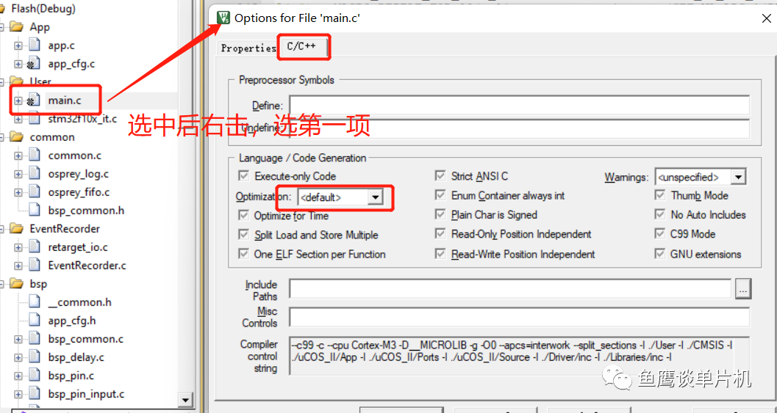Click the EventRecorder folder icon
This screenshot has height=413, width=777.
pyautogui.click(x=16, y=229)
